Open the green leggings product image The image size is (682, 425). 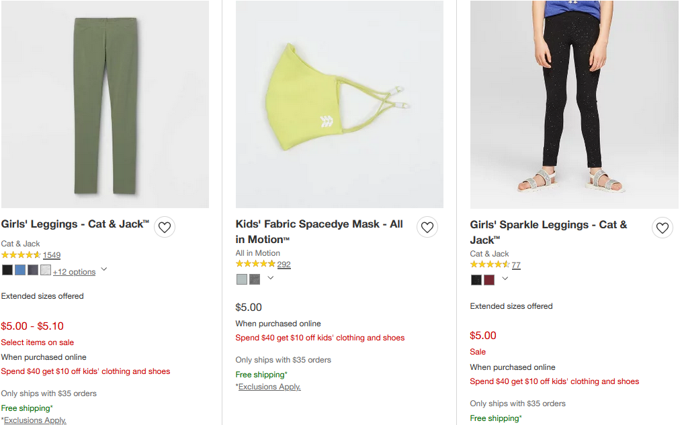pyautogui.click(x=105, y=105)
